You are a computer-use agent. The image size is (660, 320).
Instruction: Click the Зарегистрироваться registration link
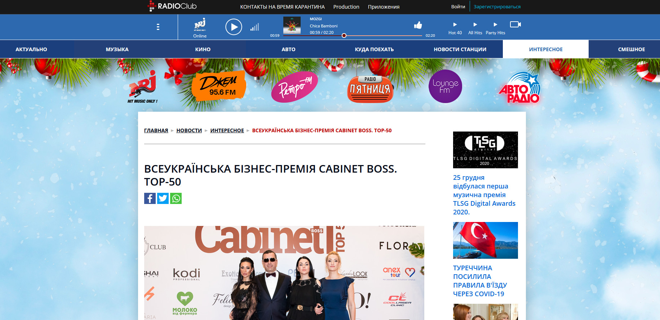click(x=497, y=7)
